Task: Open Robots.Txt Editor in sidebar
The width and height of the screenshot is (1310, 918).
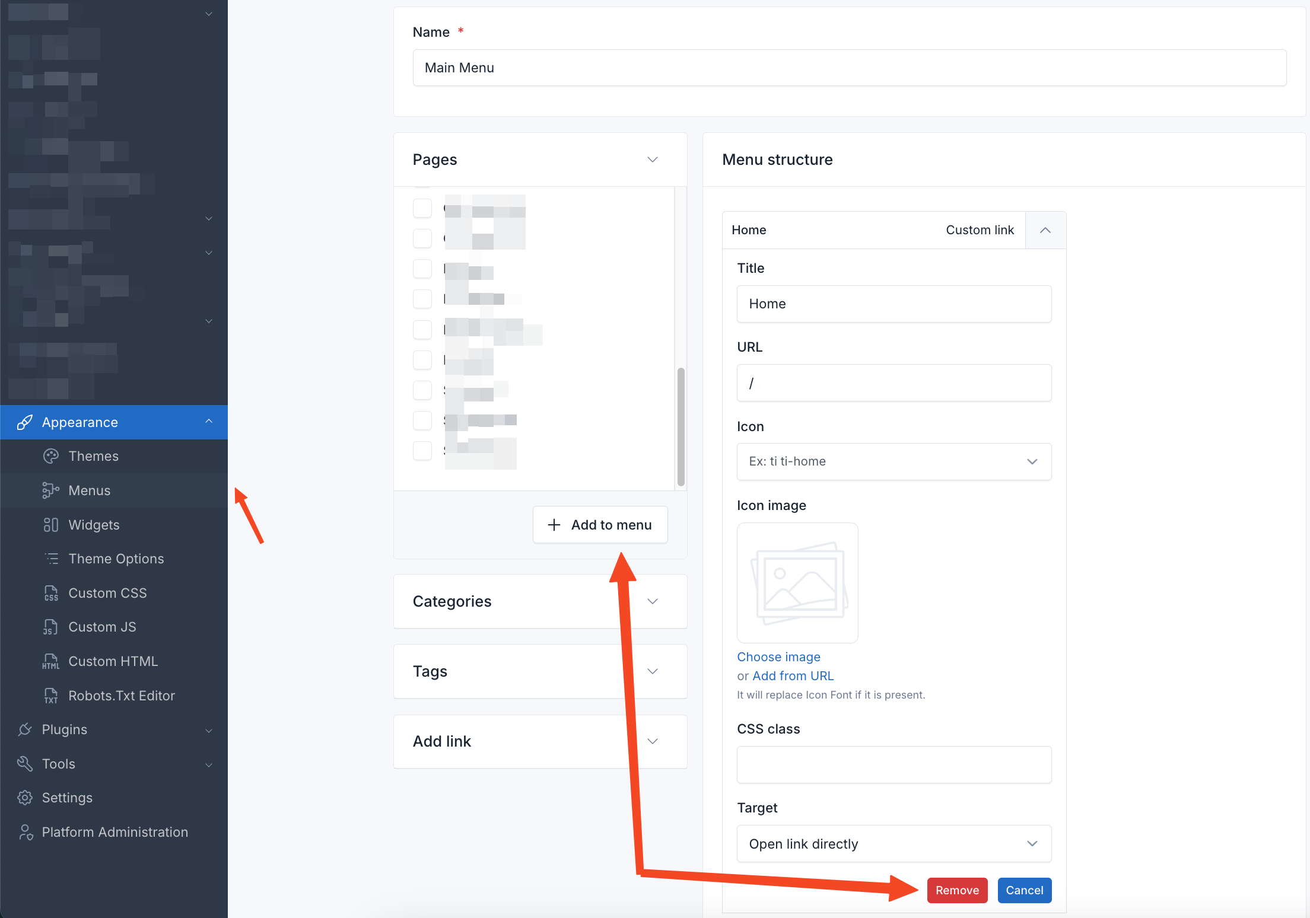Action: [114, 696]
